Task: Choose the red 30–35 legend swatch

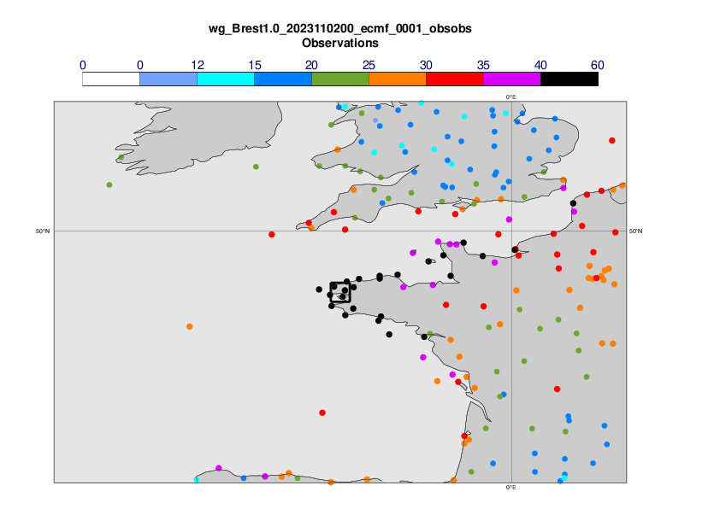Action: tap(455, 79)
